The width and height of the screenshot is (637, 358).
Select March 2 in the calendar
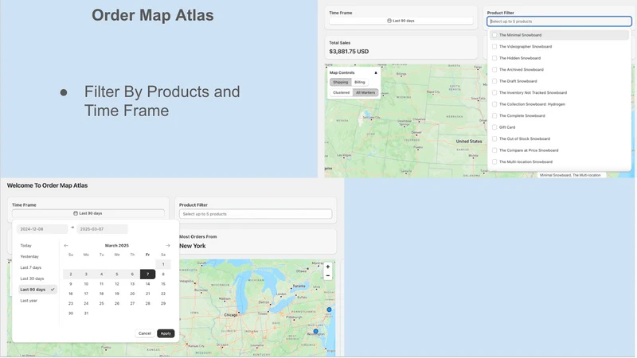(71, 274)
